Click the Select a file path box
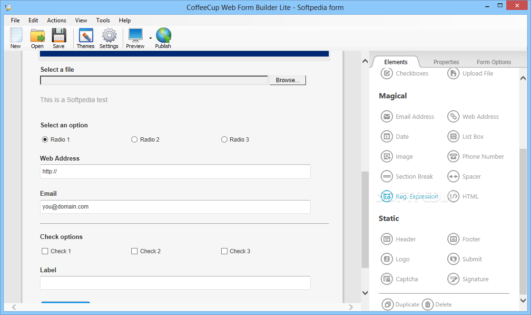 point(154,80)
